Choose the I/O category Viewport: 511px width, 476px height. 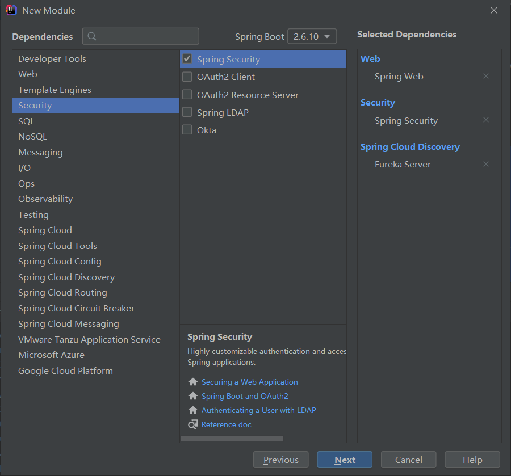tap(96, 168)
